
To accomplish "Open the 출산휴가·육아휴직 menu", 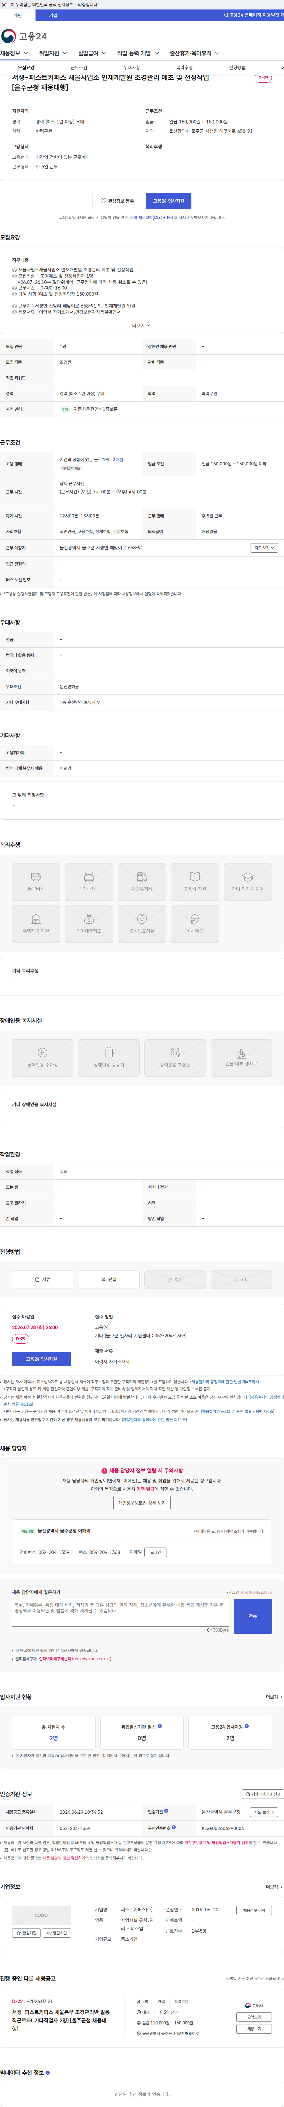I will click(x=194, y=53).
